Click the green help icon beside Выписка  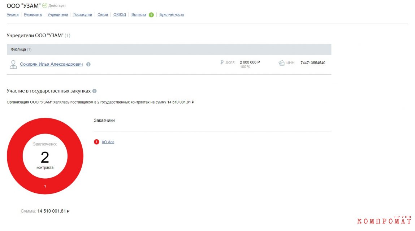(x=151, y=15)
